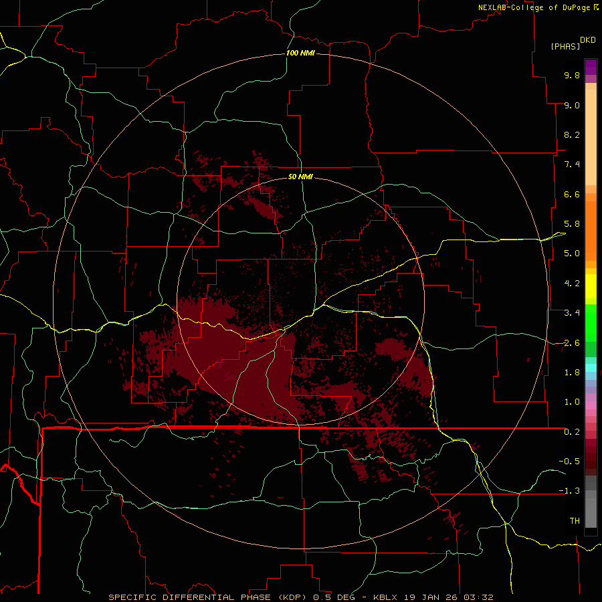Click the TH label on the color scale
The height and width of the screenshot is (602, 602).
pos(575,521)
